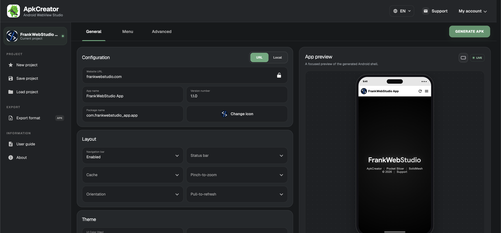Click the app logo in preview header

(364, 91)
